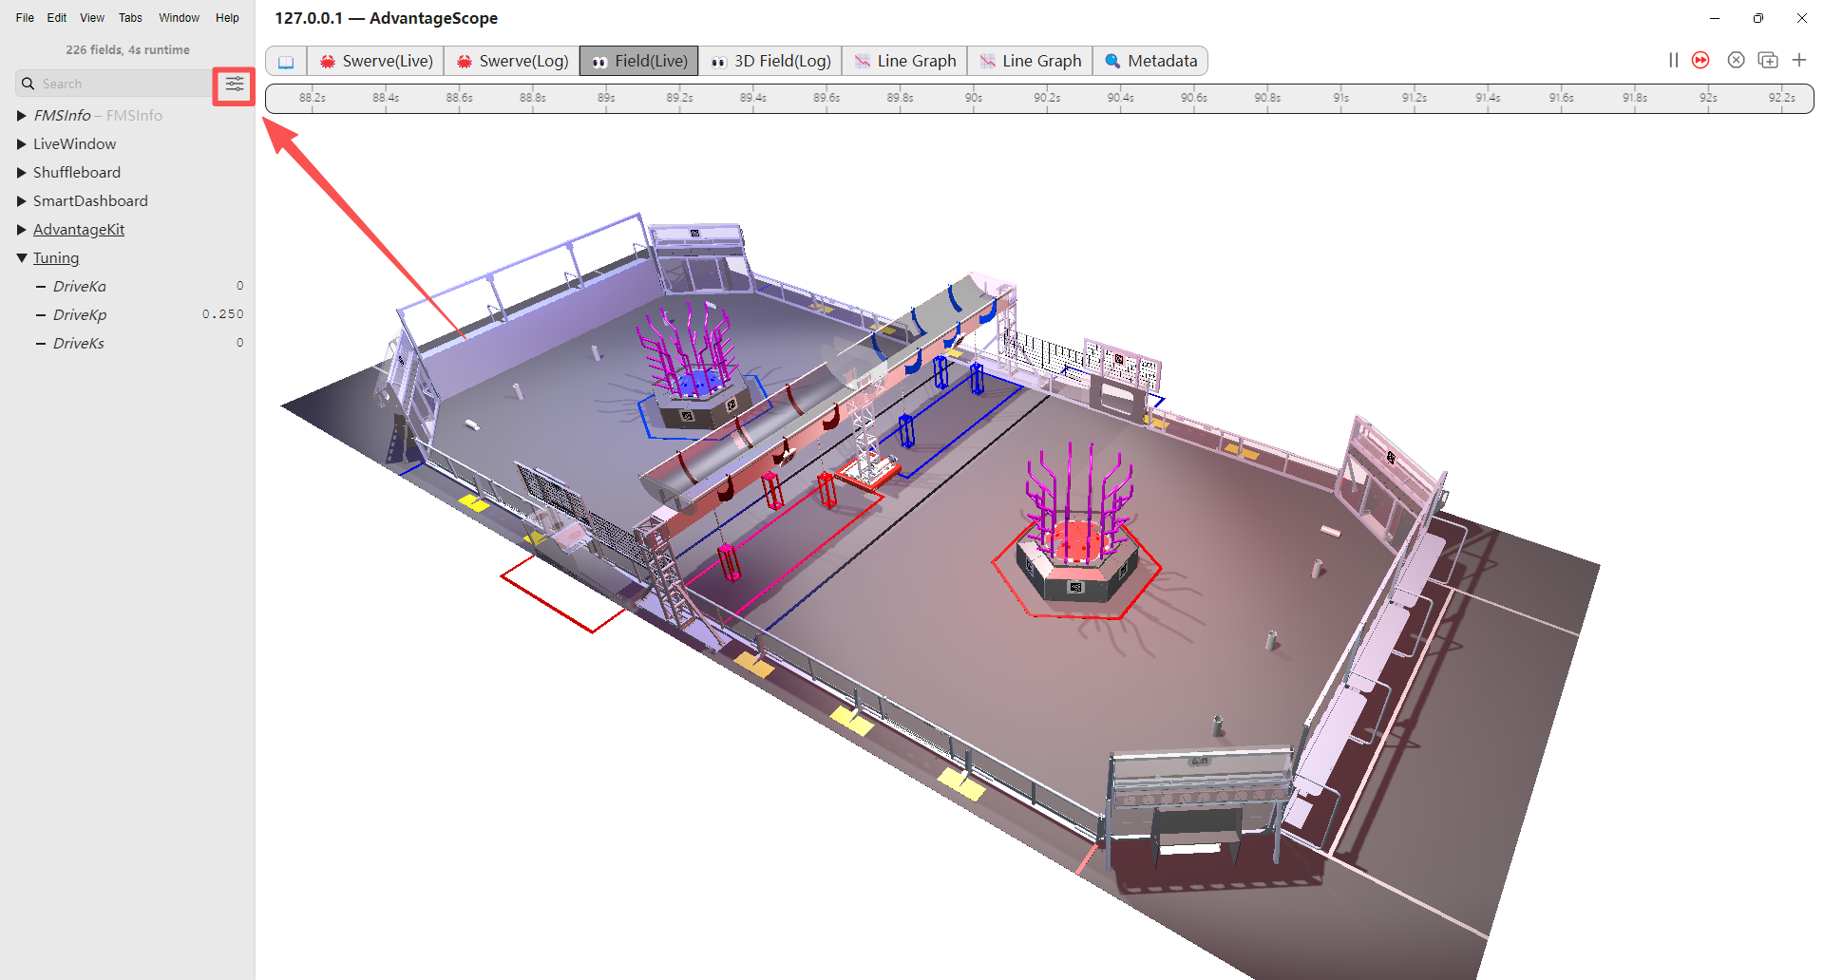
Task: Click the octagon X close-tab icon
Action: 1736,61
